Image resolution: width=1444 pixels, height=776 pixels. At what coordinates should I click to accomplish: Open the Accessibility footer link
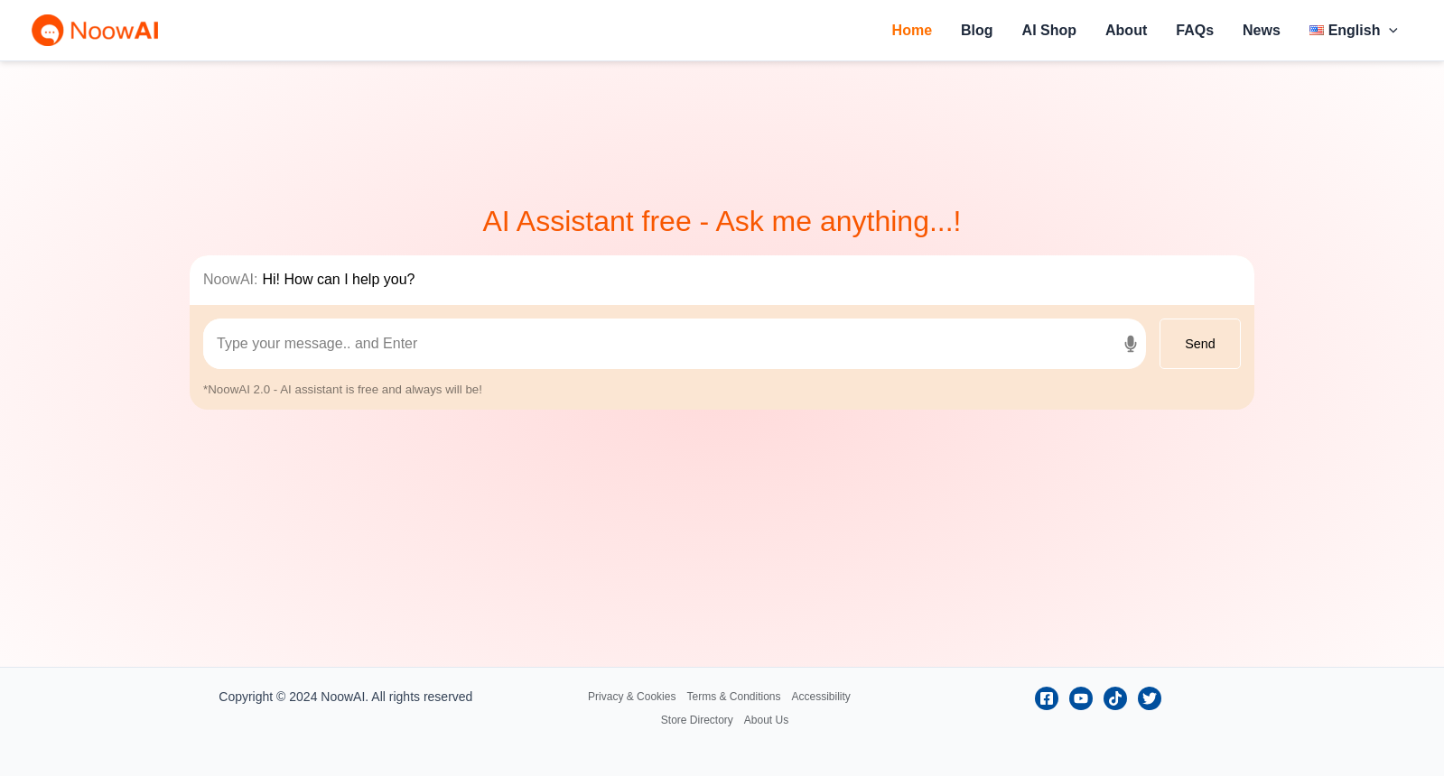[x=820, y=697]
